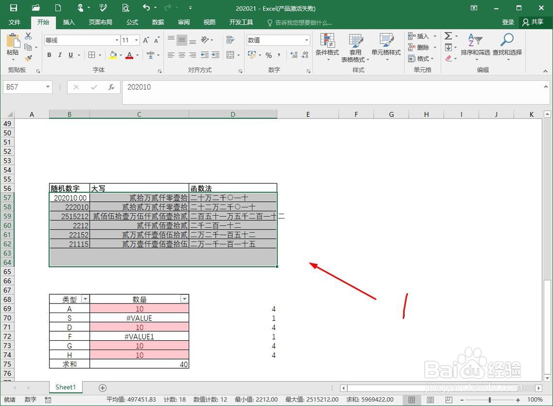Open the font name dropdown
553x406 pixels.
click(x=117, y=40)
